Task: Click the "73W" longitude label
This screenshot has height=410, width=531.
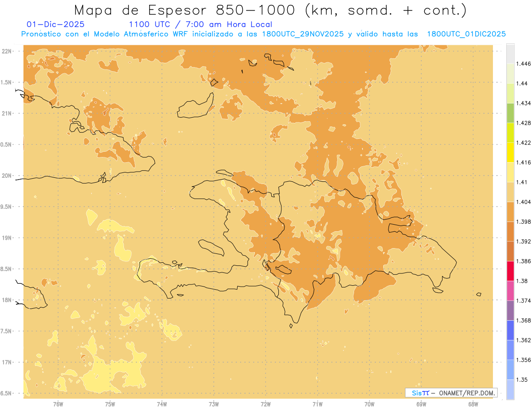Action: pyautogui.click(x=214, y=404)
